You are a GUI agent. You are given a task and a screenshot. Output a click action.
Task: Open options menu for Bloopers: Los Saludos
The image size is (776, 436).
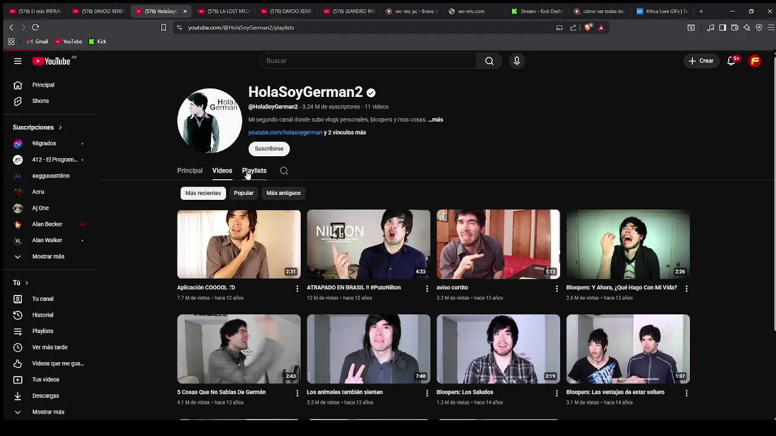(557, 393)
